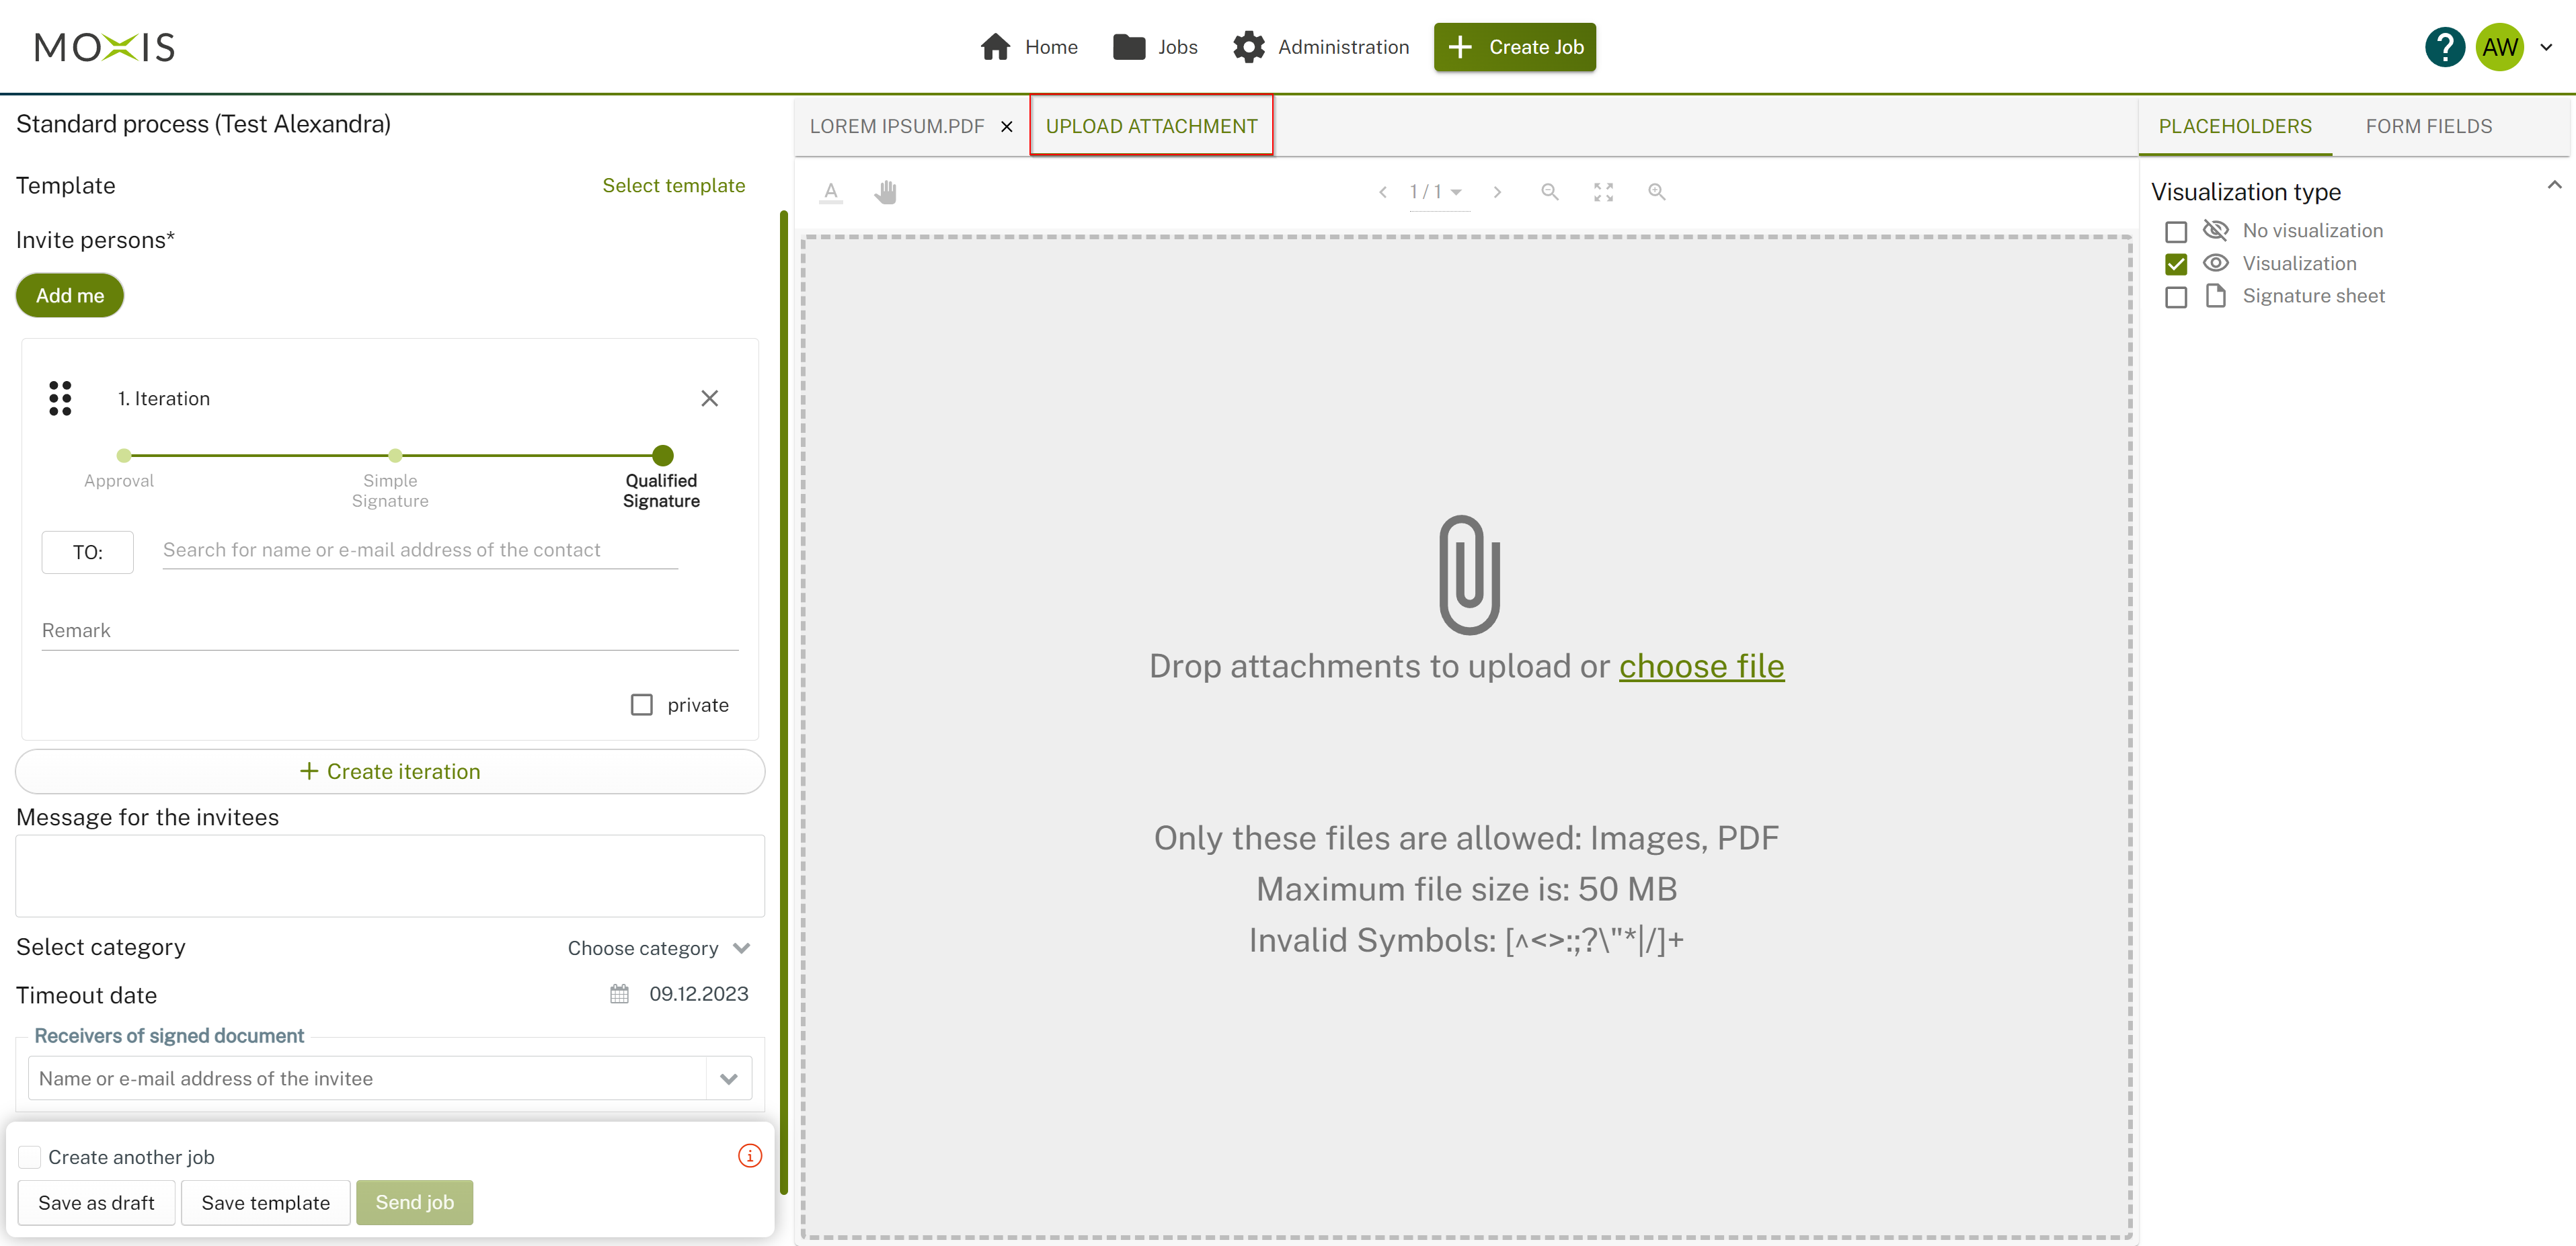Open the timeout date calendar icon
Image resolution: width=2576 pixels, height=1246 pixels.
click(619, 994)
